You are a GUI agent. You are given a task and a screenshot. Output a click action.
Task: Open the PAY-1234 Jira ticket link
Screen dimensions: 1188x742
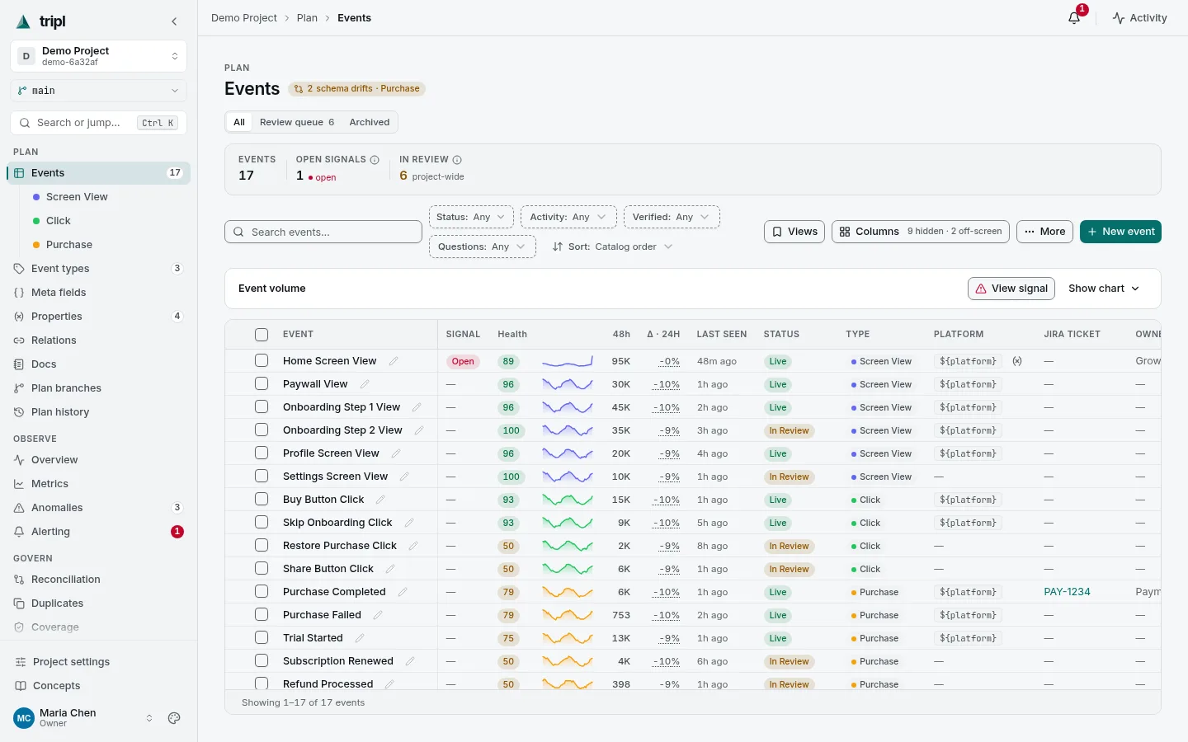click(x=1067, y=592)
